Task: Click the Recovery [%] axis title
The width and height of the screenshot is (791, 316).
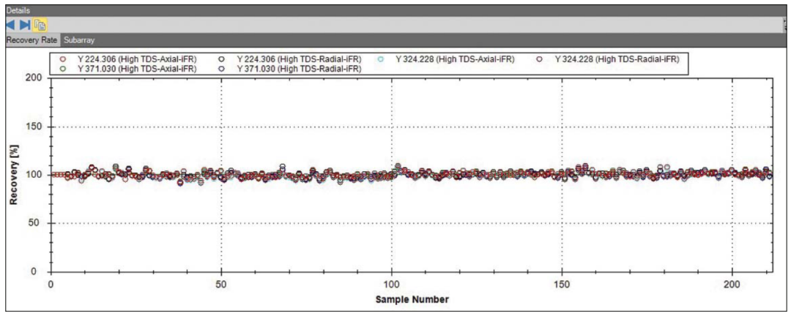Action: coord(13,174)
